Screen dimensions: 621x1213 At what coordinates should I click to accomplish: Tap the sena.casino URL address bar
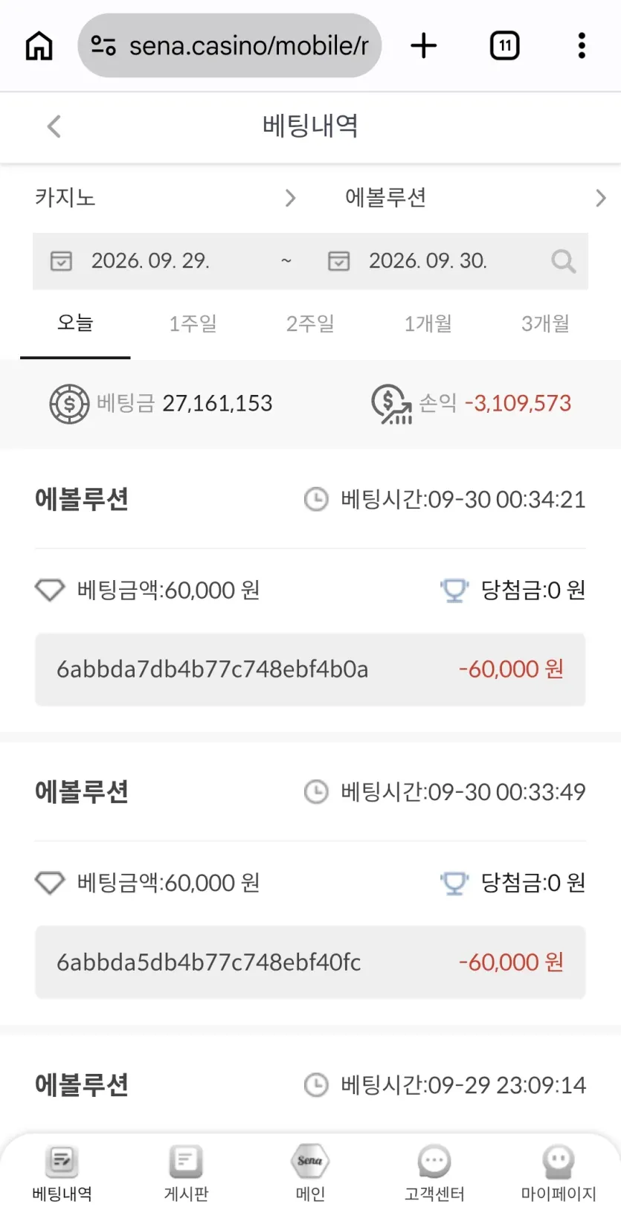coord(229,46)
